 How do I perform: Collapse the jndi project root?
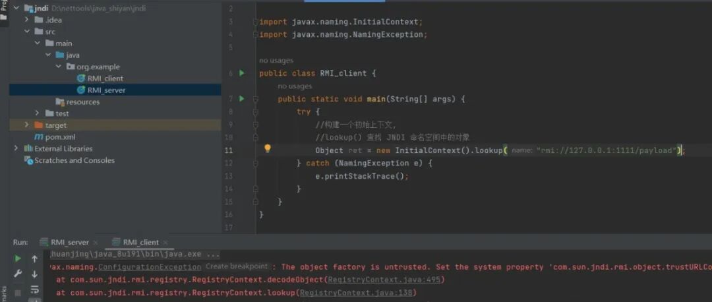(x=16, y=8)
